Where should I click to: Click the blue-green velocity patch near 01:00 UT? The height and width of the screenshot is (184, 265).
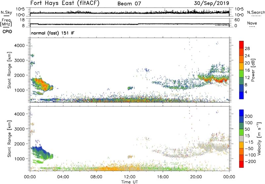(42, 152)
